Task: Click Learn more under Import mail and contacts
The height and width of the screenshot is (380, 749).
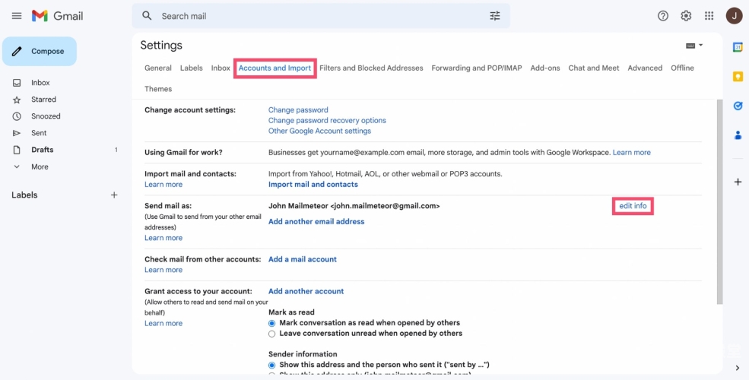Action: (x=163, y=184)
